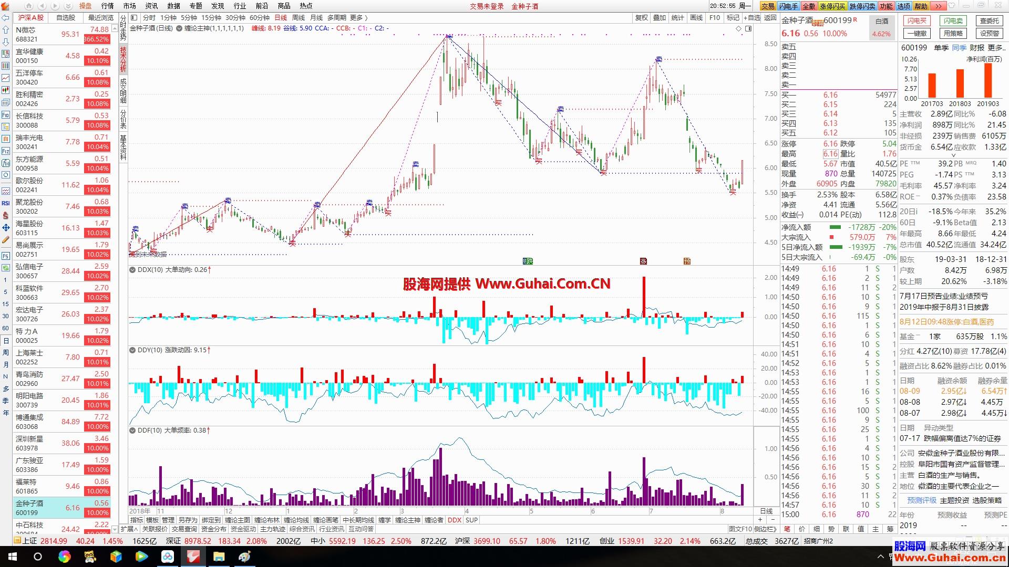Screen dimensions: 1009x567
Task: Switch to 自选股 list tab
Action: (66, 18)
